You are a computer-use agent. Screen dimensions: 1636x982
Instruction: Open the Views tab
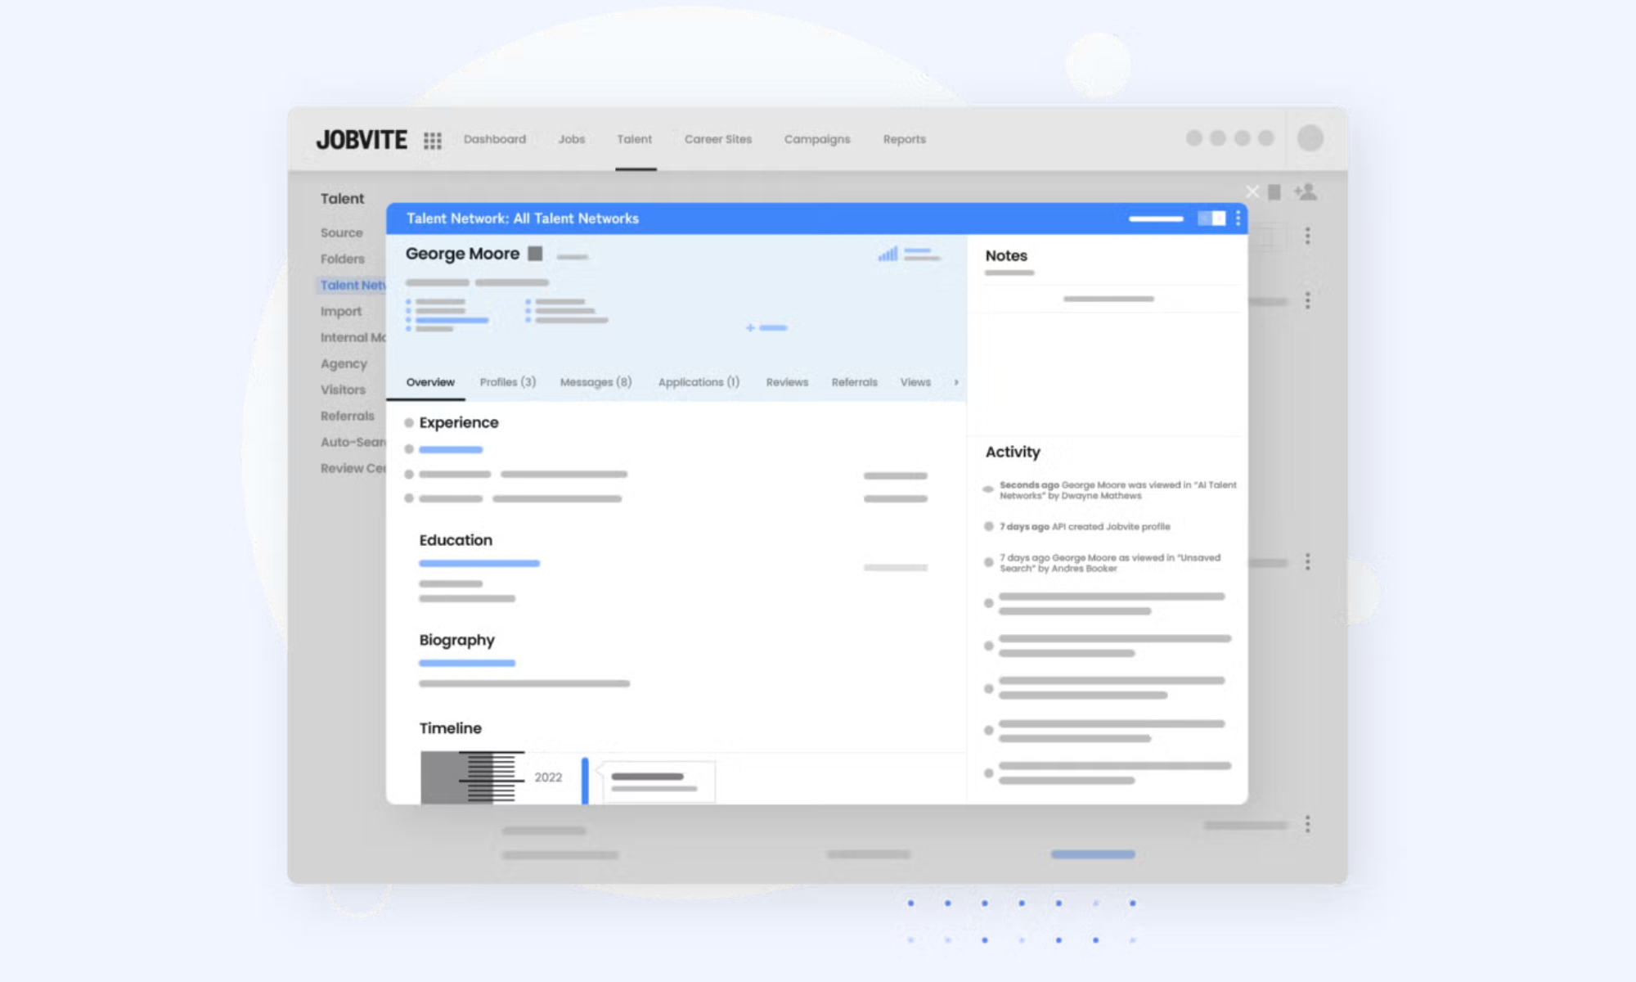pos(915,382)
